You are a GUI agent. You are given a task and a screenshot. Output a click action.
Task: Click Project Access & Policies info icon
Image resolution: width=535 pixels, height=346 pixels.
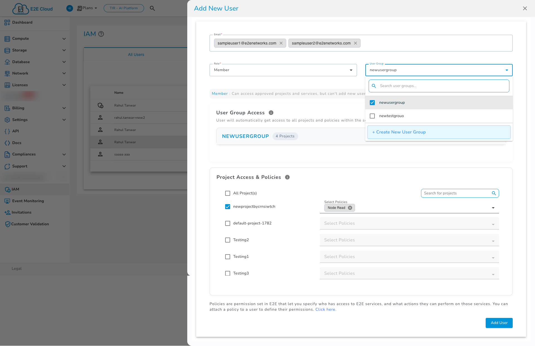[x=287, y=177]
